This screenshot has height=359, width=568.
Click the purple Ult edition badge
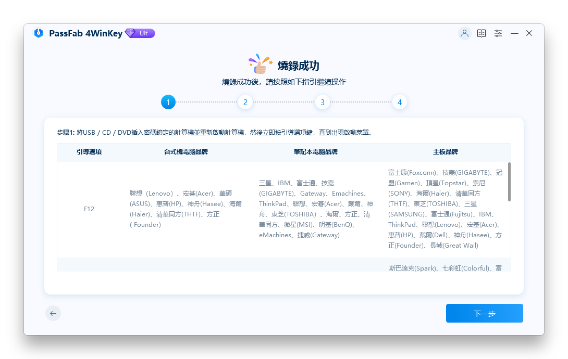[x=140, y=33]
